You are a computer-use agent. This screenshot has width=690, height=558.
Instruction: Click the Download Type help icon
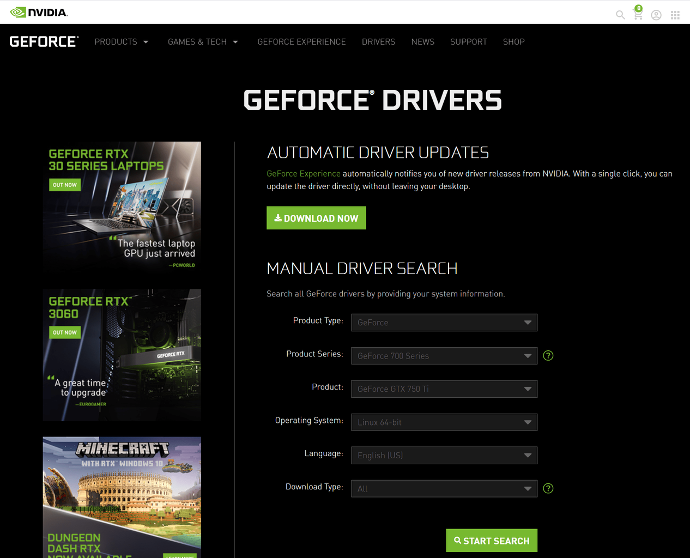(548, 489)
